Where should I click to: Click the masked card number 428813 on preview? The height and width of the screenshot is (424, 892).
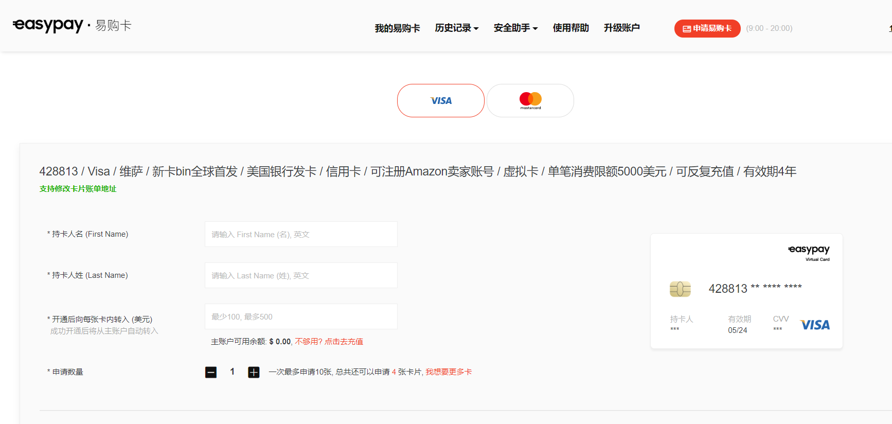pyautogui.click(x=755, y=289)
